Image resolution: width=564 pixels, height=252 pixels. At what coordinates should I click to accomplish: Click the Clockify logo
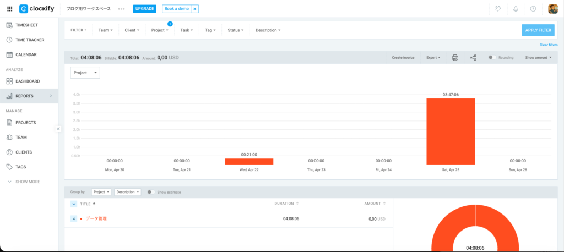(x=36, y=9)
